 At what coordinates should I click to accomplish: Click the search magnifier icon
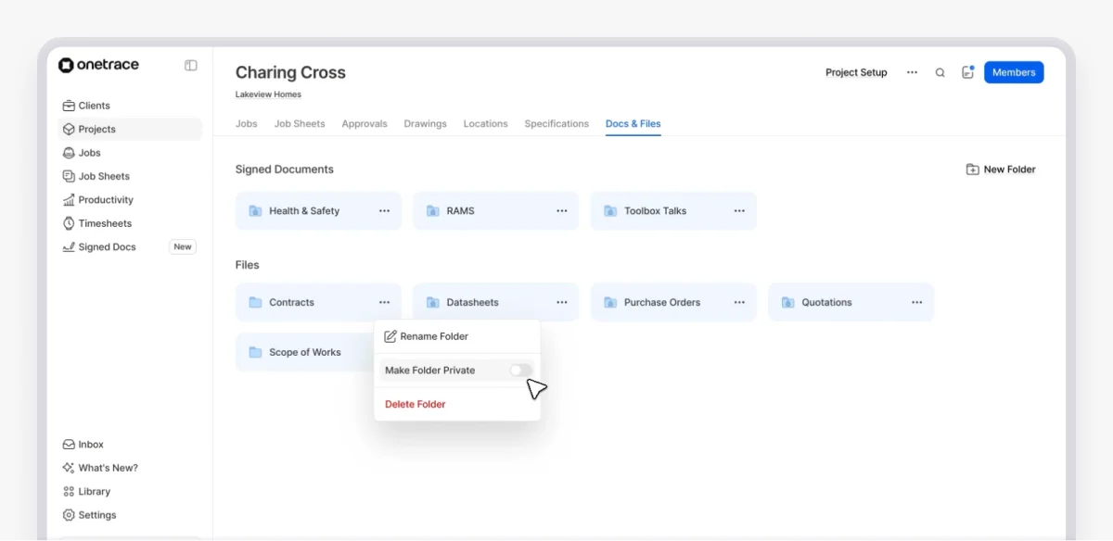point(940,72)
